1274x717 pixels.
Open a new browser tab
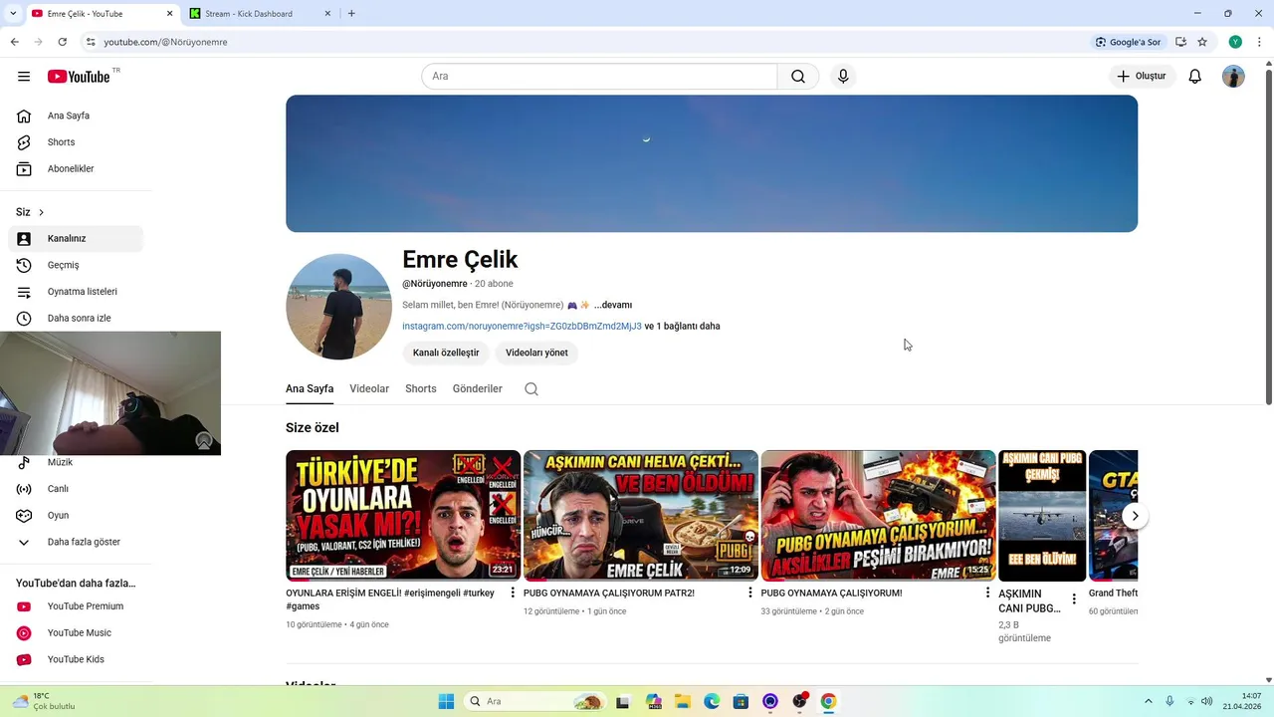(351, 13)
